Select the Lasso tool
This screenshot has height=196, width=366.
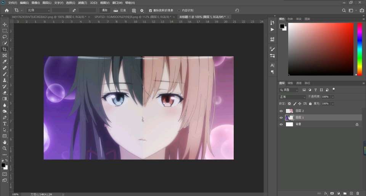(5, 37)
